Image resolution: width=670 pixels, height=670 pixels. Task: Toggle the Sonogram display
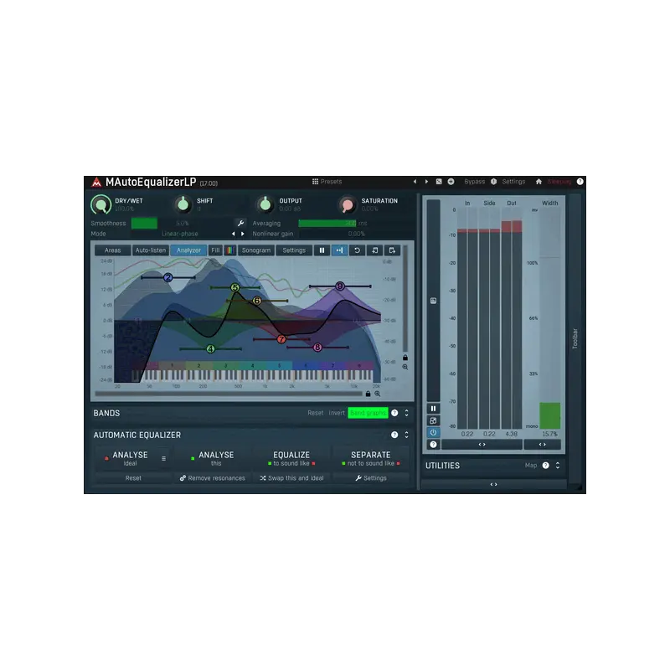click(x=256, y=250)
